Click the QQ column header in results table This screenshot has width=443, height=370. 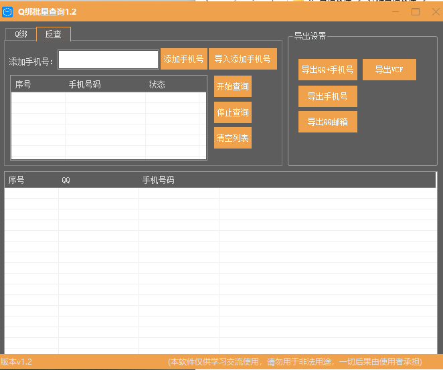click(66, 180)
